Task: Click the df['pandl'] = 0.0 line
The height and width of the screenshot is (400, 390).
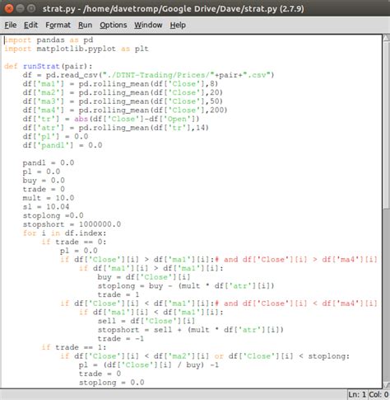Action: [63, 145]
